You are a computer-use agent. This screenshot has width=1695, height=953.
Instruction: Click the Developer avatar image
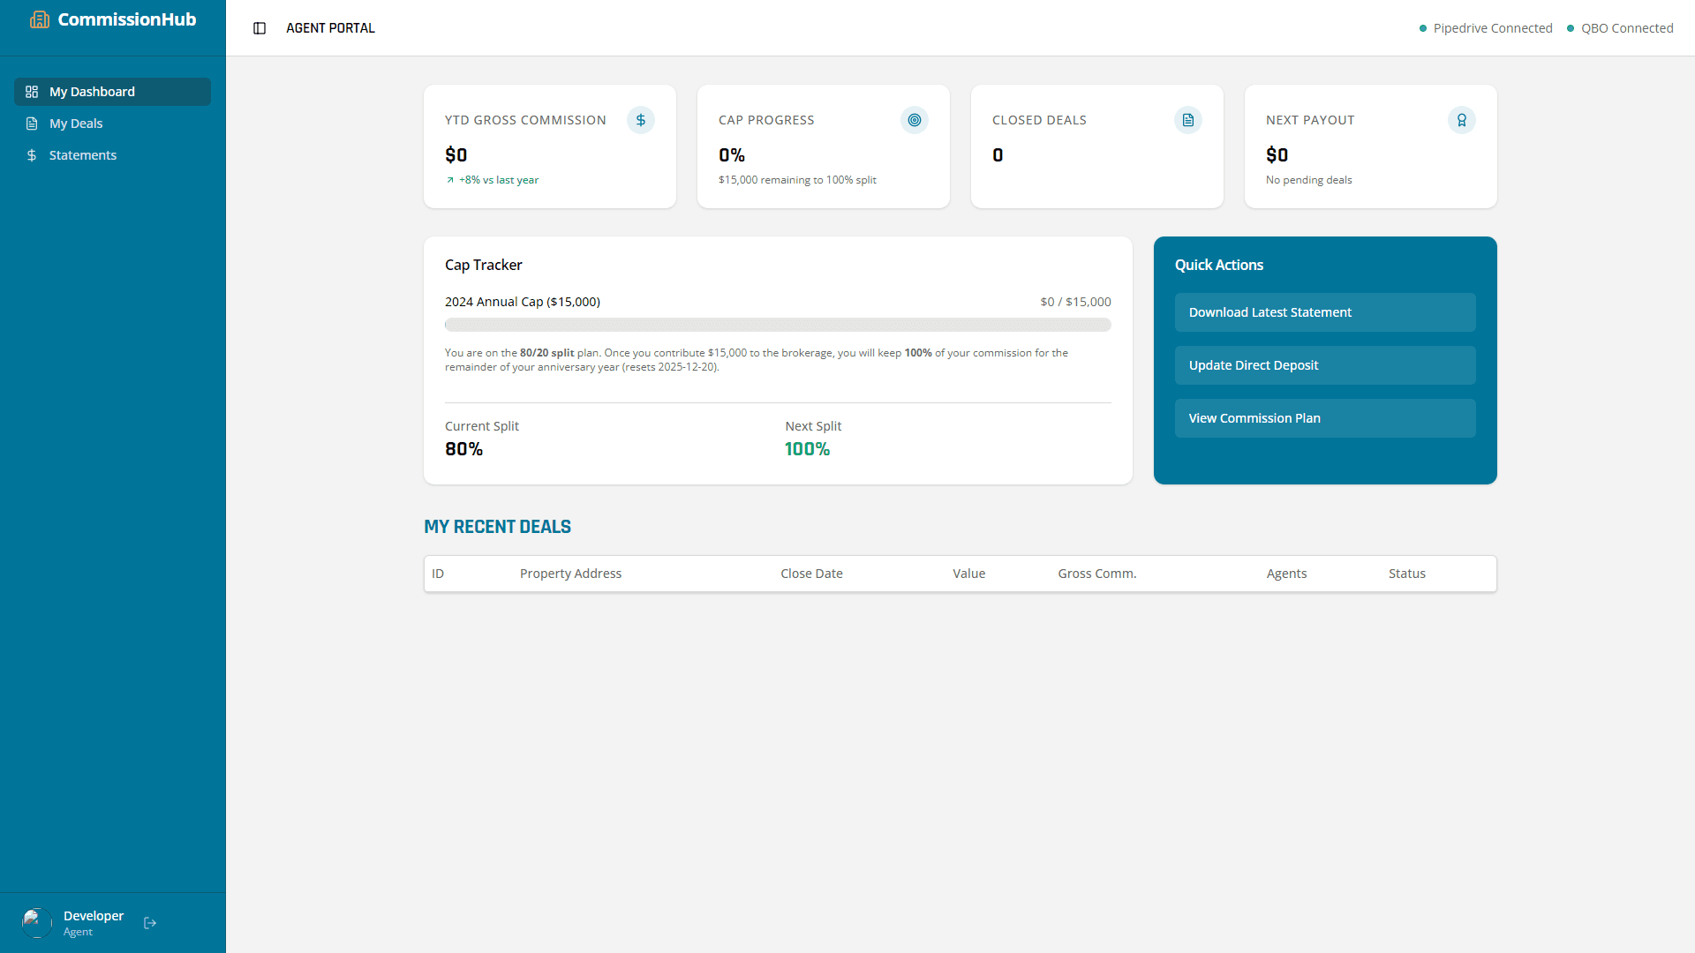click(x=37, y=923)
